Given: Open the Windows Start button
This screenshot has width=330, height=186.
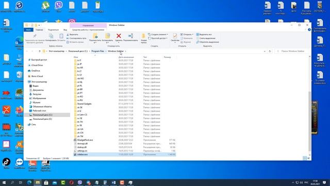Looking at the screenshot, I should tap(4, 182).
